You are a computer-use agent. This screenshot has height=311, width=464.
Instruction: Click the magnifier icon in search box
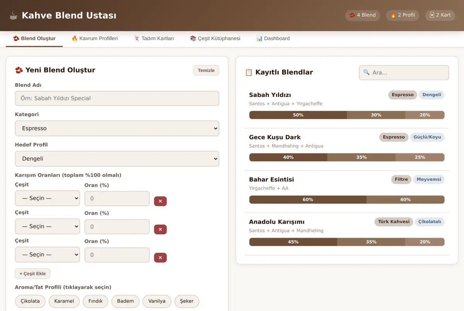pyautogui.click(x=366, y=73)
